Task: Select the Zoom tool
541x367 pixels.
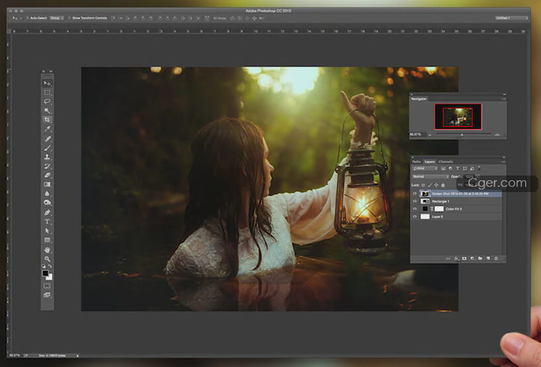Action: (47, 259)
